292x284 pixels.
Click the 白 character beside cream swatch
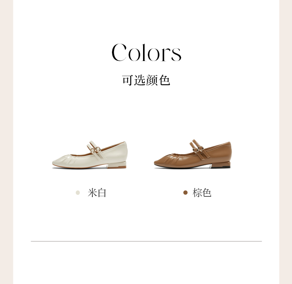pyautogui.click(x=102, y=193)
